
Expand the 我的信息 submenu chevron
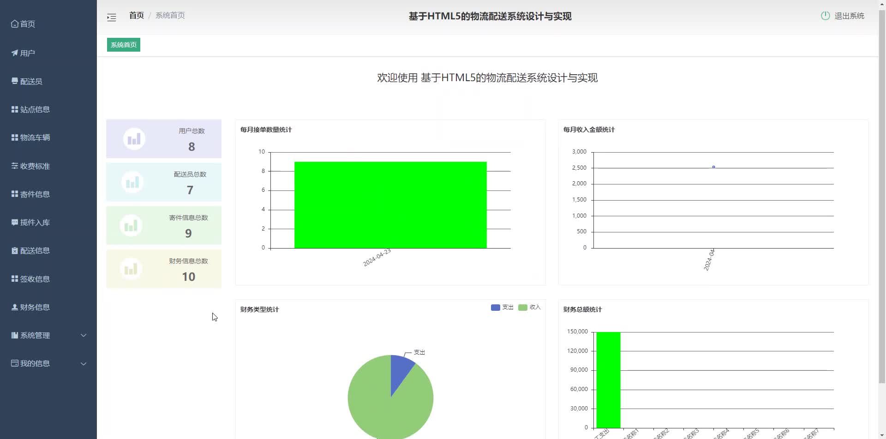tap(84, 363)
